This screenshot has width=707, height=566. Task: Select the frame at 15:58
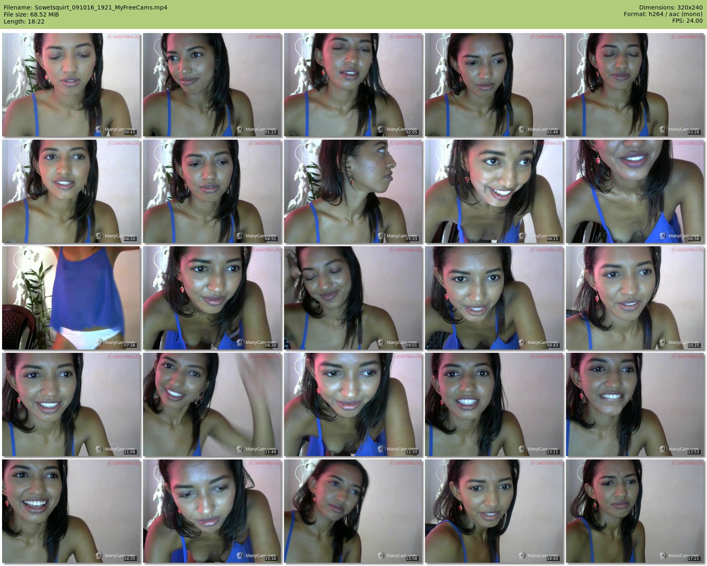point(353,511)
